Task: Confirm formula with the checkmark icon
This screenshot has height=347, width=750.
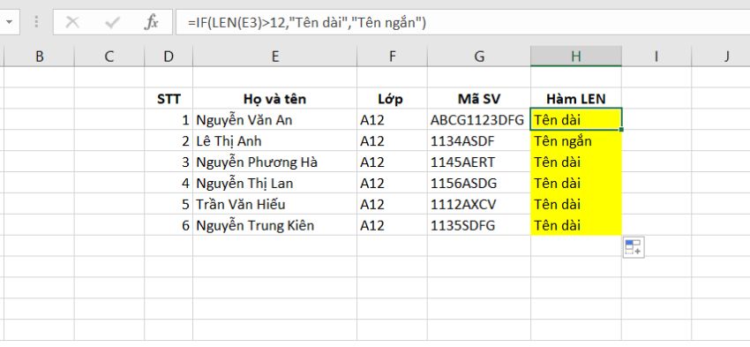Action: coord(112,22)
